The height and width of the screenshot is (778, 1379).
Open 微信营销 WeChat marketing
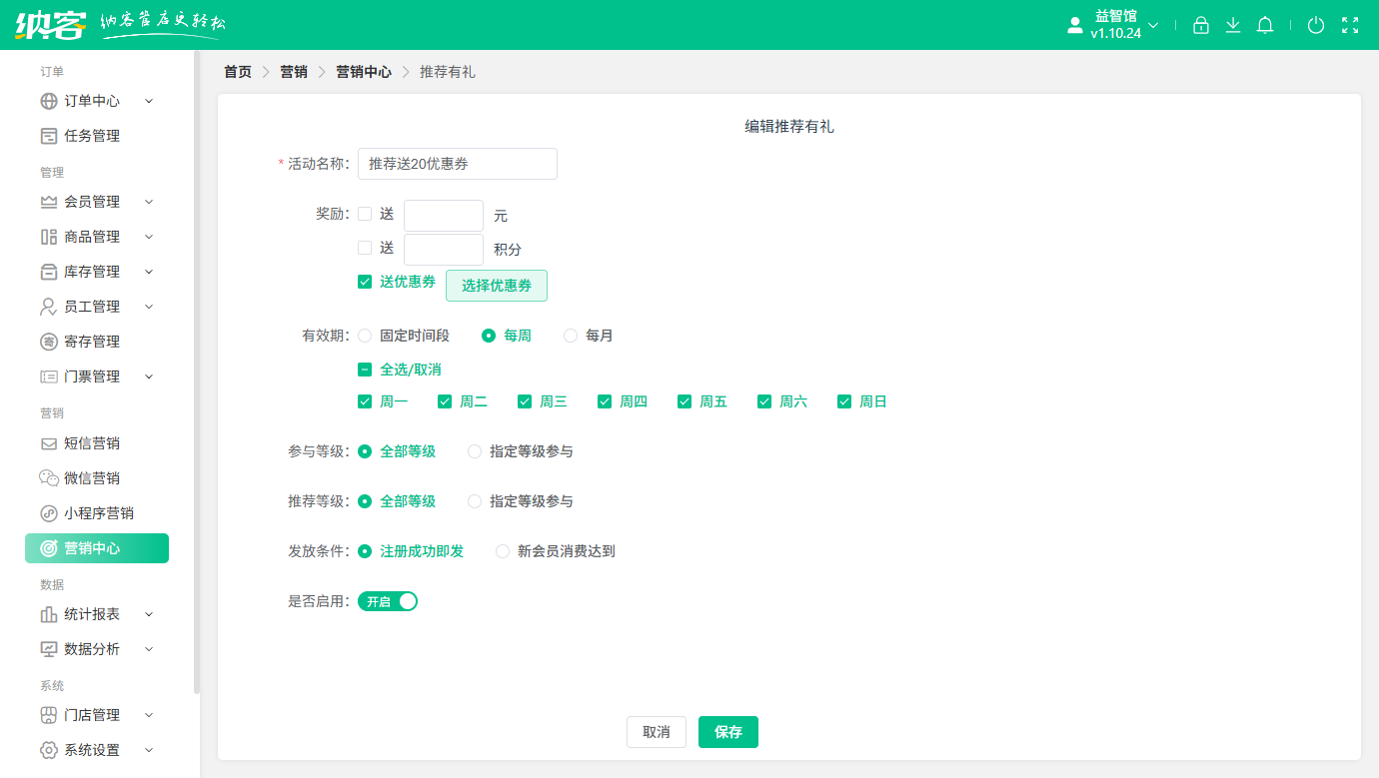92,477
